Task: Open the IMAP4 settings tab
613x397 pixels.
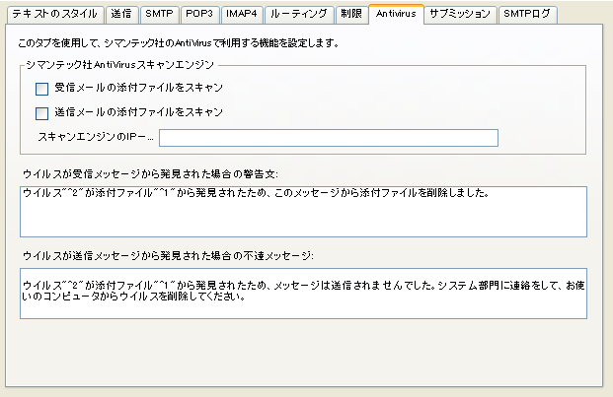Action: coord(243,15)
